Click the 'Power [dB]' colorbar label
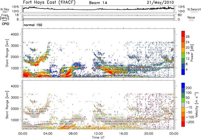Viewport: 201px width, 139px height. 192,53
